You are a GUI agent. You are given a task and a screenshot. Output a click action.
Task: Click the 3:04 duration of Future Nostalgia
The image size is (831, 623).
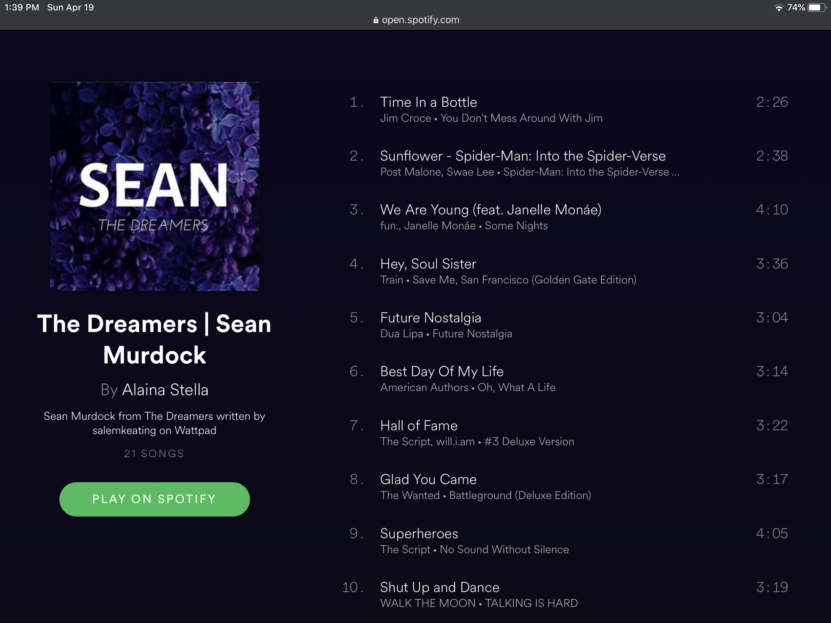click(x=772, y=318)
